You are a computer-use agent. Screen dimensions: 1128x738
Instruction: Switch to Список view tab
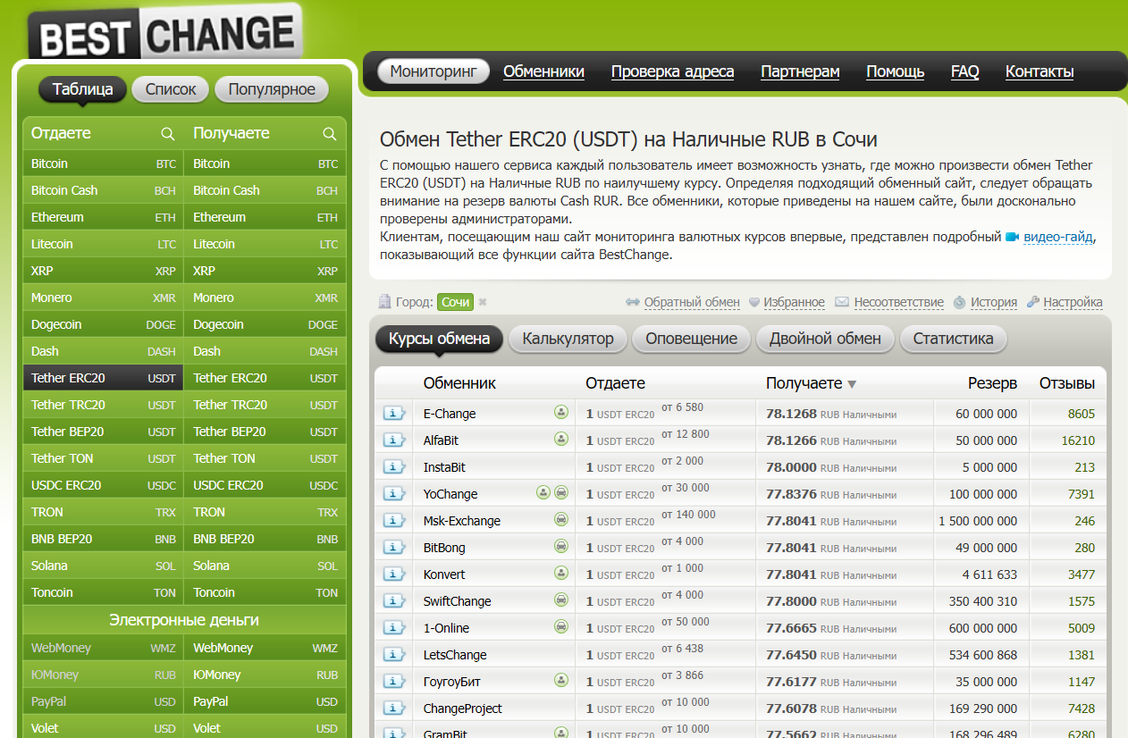click(171, 89)
